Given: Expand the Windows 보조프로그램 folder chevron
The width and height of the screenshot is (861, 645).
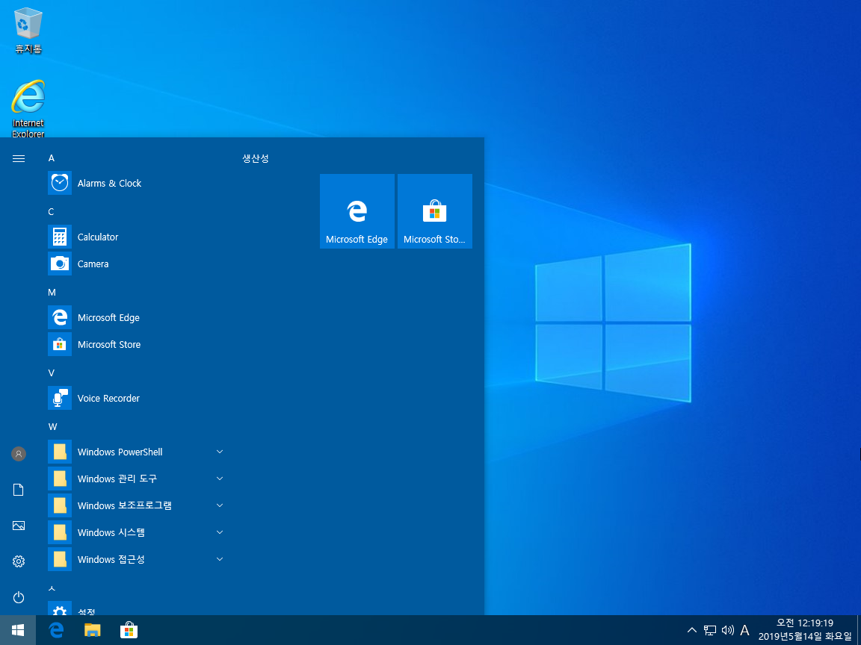Looking at the screenshot, I should point(220,505).
